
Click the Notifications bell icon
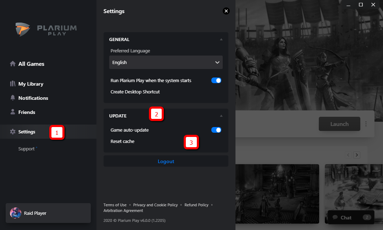pyautogui.click(x=13, y=98)
